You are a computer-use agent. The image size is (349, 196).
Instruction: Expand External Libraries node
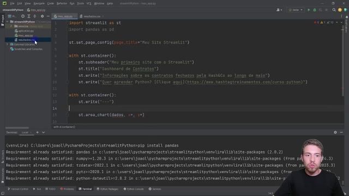click(8, 45)
